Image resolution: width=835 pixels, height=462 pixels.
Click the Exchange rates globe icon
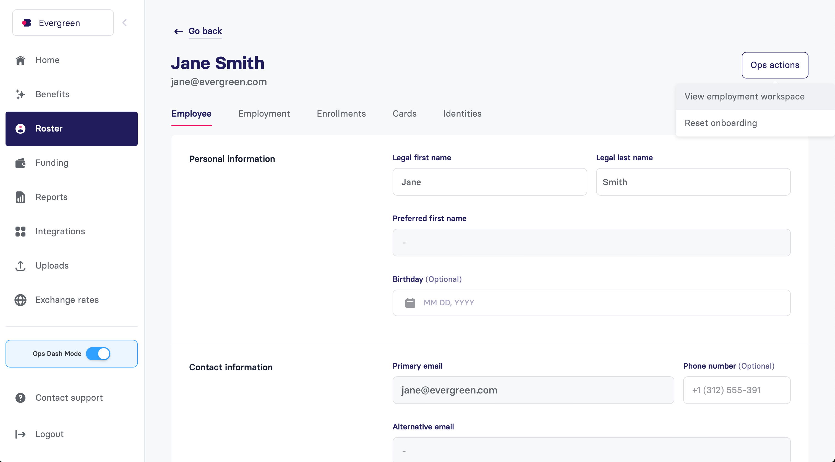20,300
